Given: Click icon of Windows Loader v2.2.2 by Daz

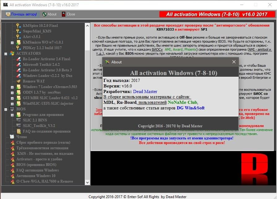Looking at the screenshot, I should 18,76.
